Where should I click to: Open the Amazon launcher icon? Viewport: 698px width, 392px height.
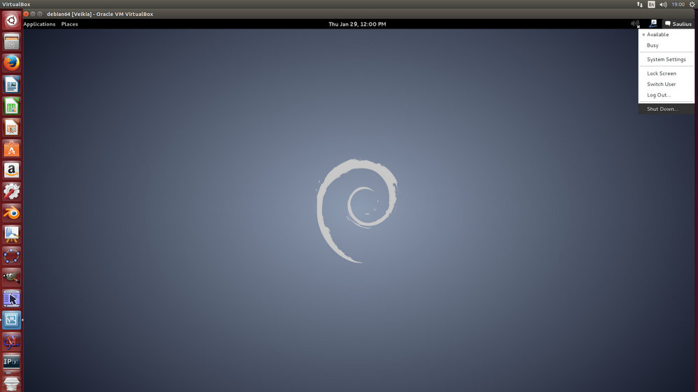click(x=11, y=170)
